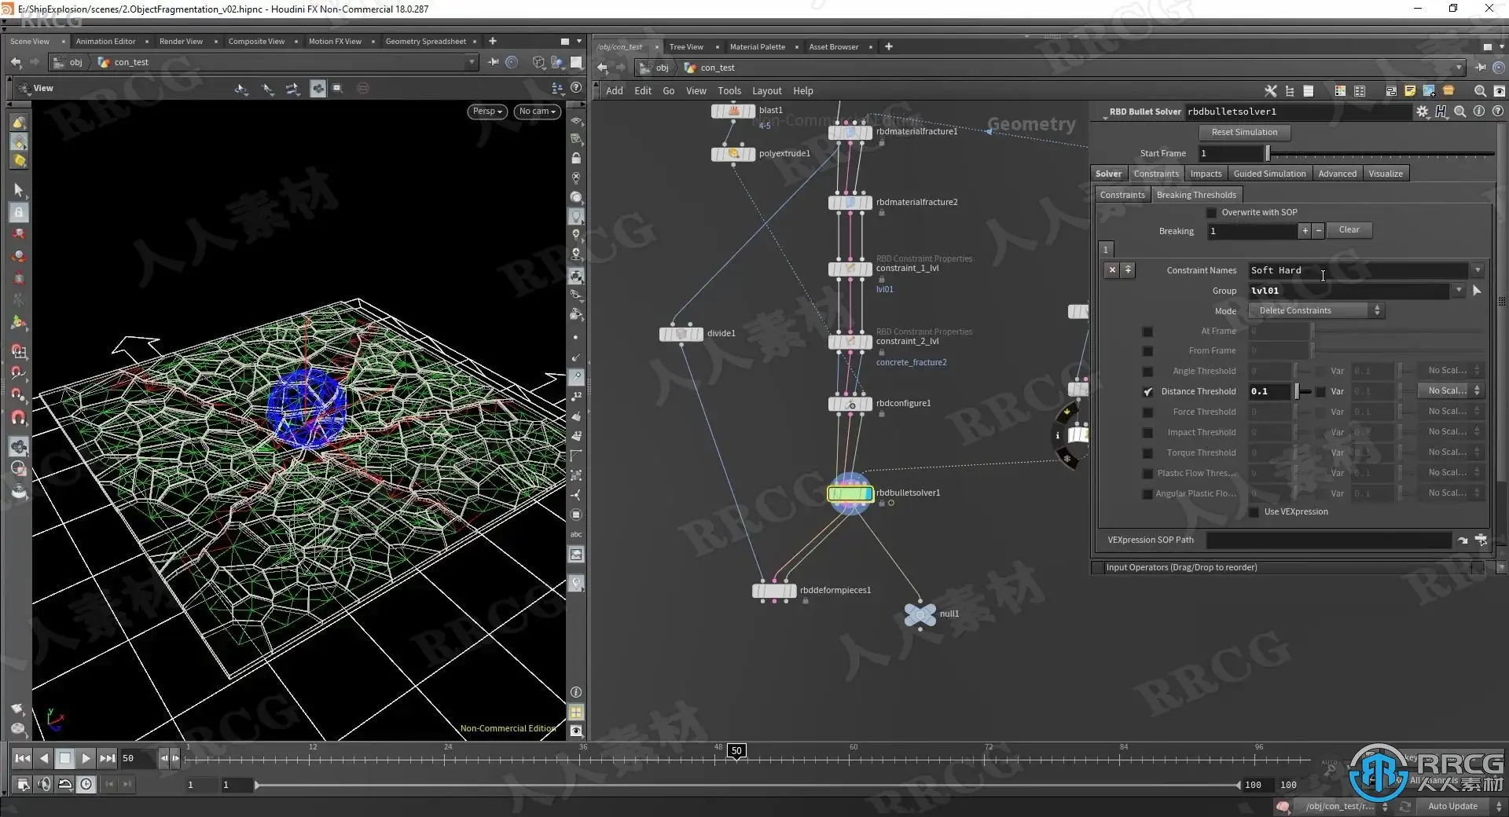
Task: Switch to the Geometry Spreadsheet tab
Action: point(425,42)
